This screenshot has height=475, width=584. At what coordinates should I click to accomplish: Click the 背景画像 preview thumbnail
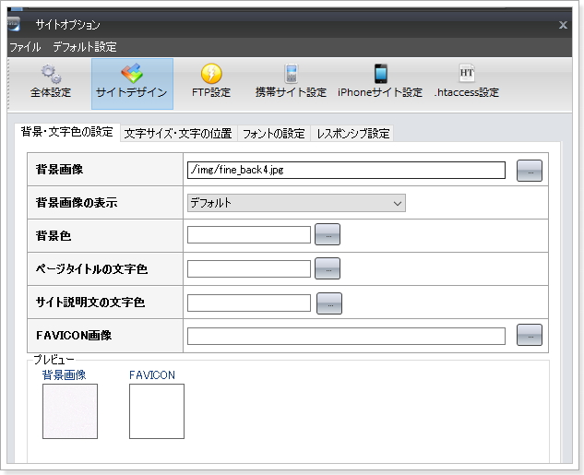click(x=70, y=411)
